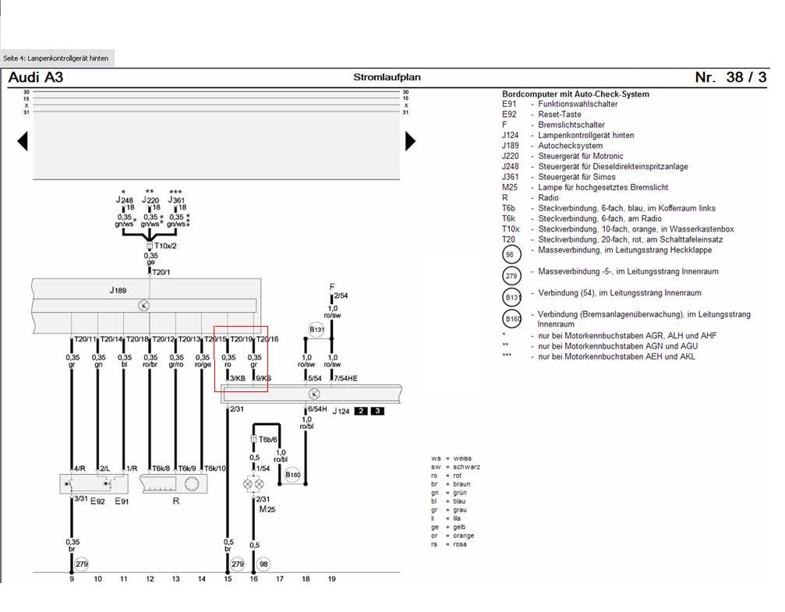
Task: Click the circled B160 symbol in the legend
Action: 511,320
